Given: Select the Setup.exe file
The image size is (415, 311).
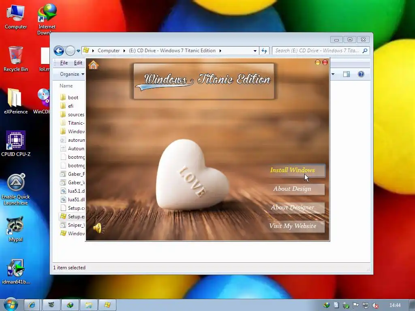Looking at the screenshot, I should [x=72, y=217].
